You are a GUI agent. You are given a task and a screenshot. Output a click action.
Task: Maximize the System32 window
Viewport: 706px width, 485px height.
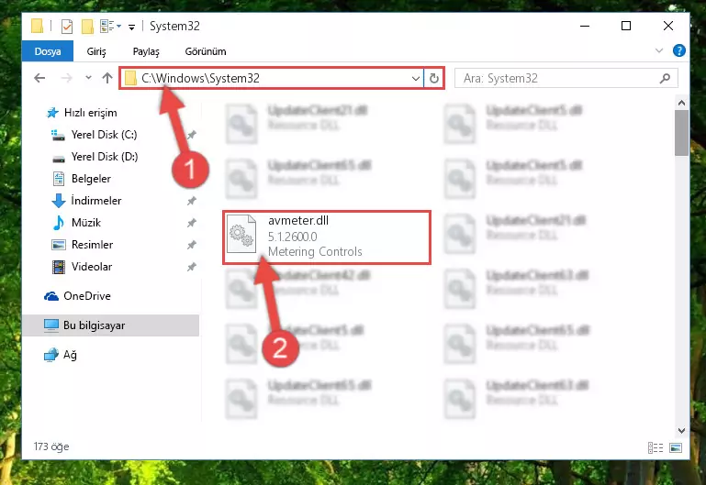pyautogui.click(x=626, y=26)
